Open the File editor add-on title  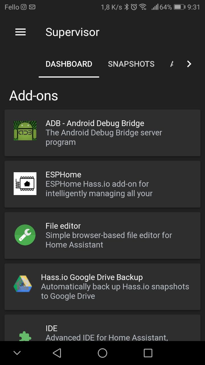click(x=63, y=226)
